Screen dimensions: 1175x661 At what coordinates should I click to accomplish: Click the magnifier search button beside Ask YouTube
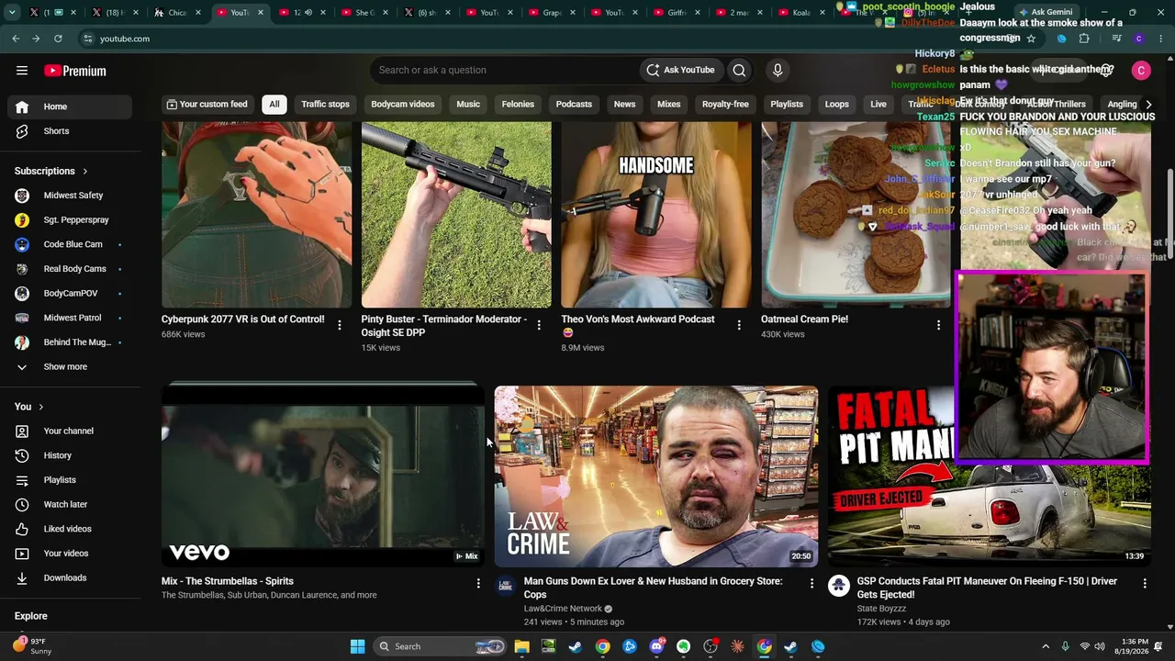[739, 70]
